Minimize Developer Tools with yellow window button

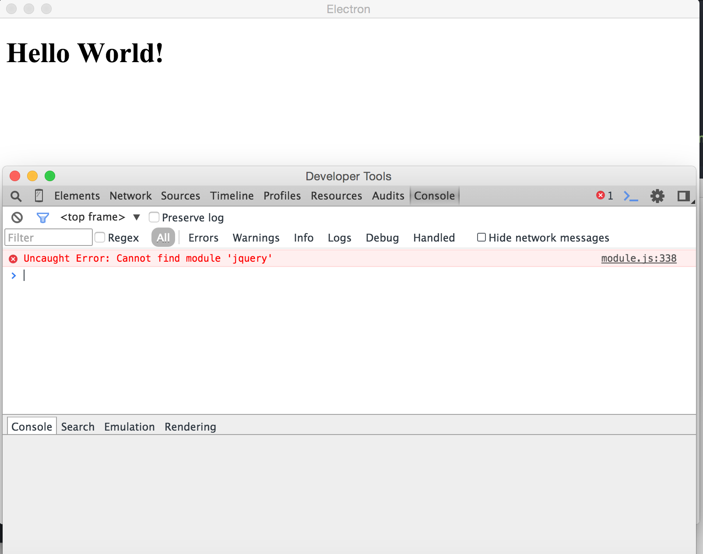pyautogui.click(x=32, y=176)
